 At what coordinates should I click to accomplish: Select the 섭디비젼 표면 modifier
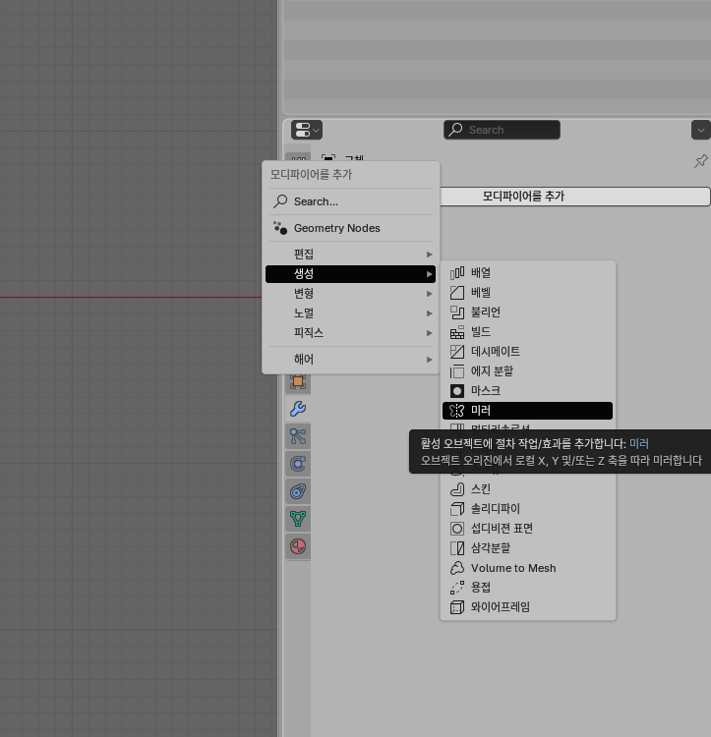[x=528, y=529]
